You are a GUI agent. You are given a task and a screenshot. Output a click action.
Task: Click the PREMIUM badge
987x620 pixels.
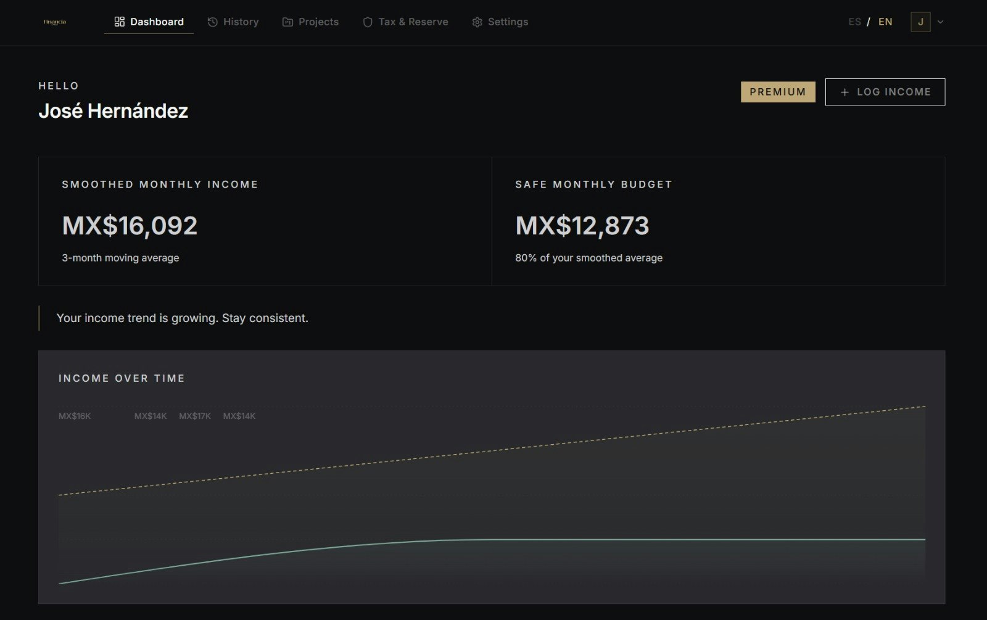point(778,92)
